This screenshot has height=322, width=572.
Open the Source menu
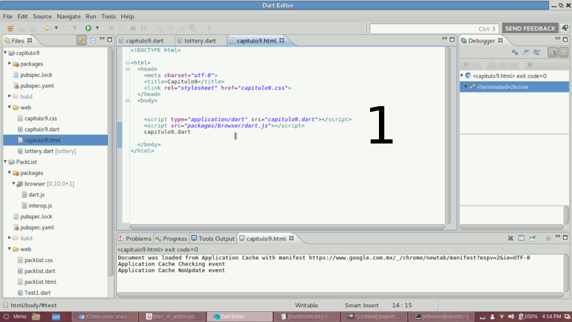(42, 17)
